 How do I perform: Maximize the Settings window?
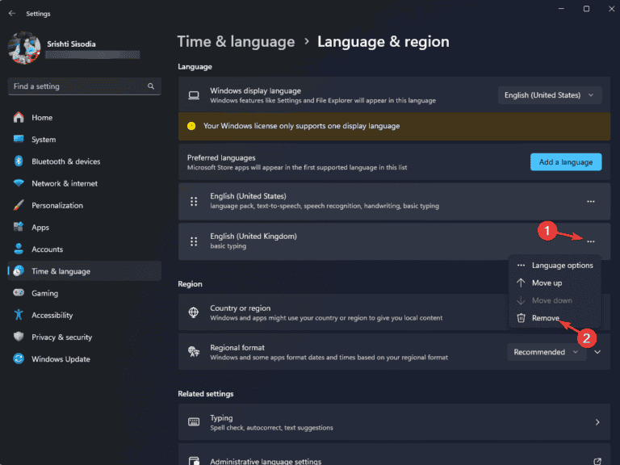(x=586, y=9)
